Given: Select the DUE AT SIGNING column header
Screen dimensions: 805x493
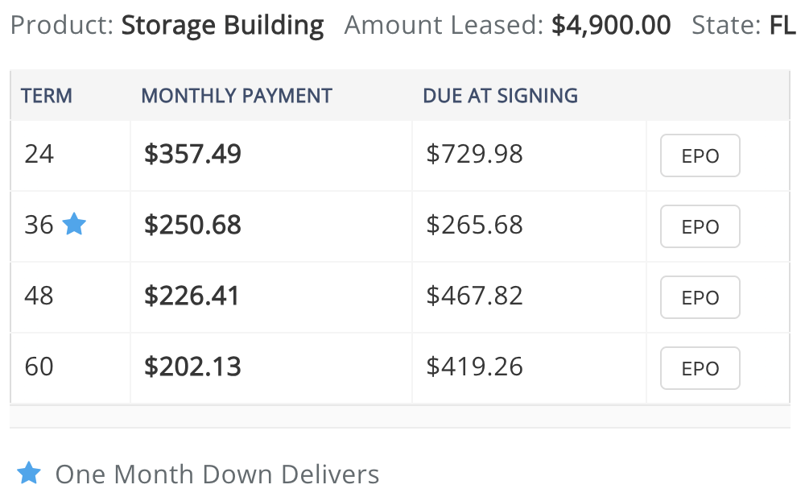Looking at the screenshot, I should [500, 96].
